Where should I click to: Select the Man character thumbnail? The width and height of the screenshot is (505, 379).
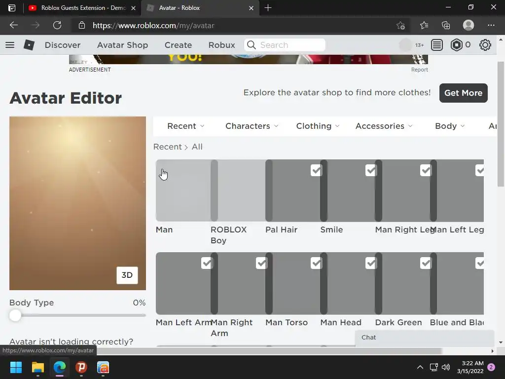(183, 190)
